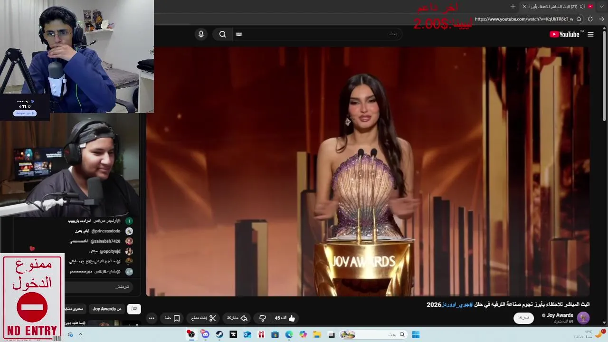Click the browser forward arrow button
Image resolution: width=608 pixels, height=342 pixels.
[x=601, y=19]
